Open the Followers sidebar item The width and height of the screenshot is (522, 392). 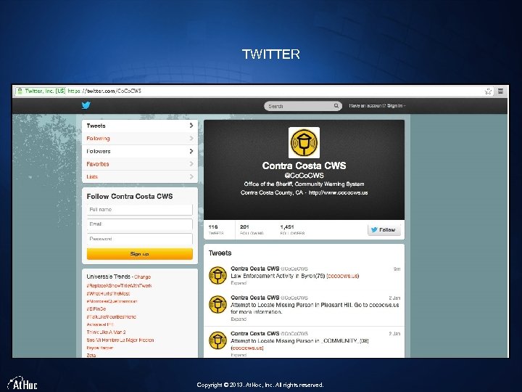(x=140, y=151)
